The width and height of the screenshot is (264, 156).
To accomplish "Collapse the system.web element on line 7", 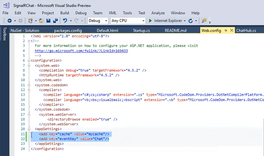I will (x=29, y=65).
